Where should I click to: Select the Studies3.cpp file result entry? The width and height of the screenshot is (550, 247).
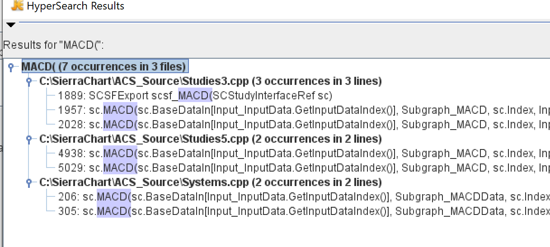(x=210, y=81)
